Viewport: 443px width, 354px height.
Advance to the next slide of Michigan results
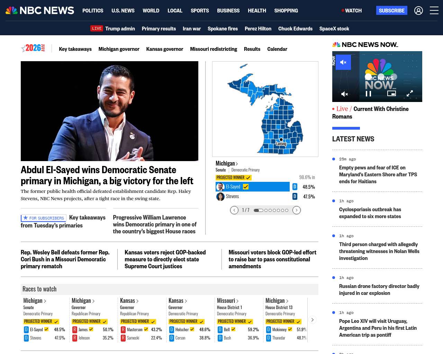[x=297, y=210]
